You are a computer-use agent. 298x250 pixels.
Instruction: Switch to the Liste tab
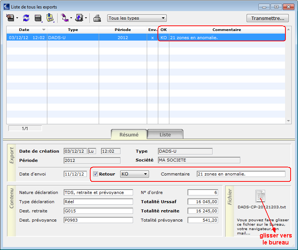click(165, 134)
